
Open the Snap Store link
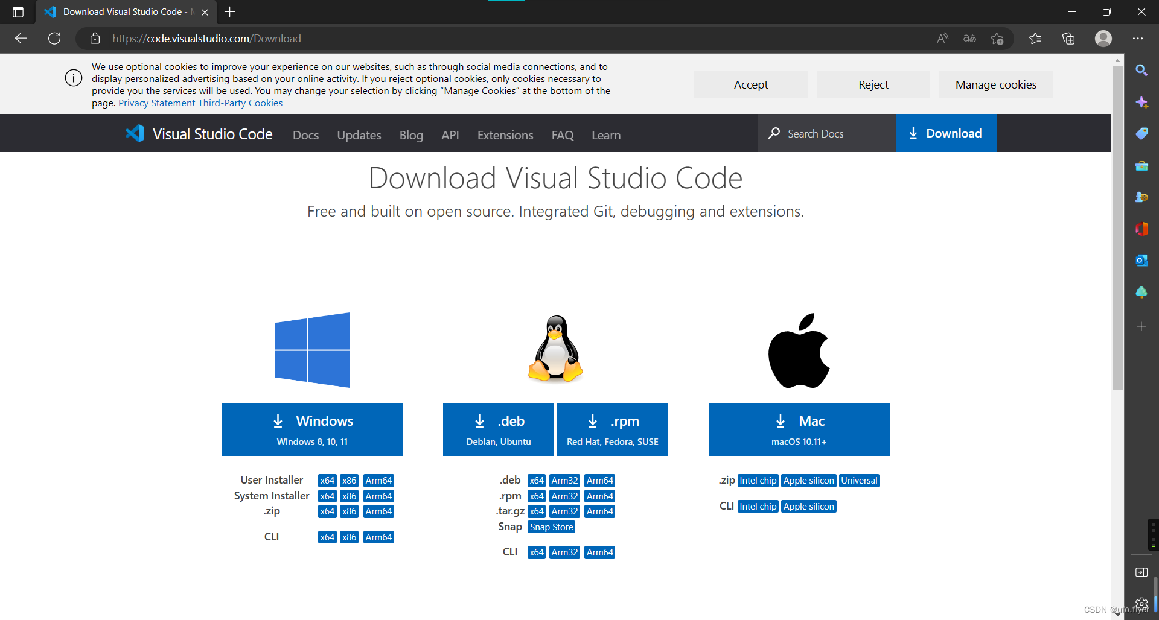pos(552,527)
